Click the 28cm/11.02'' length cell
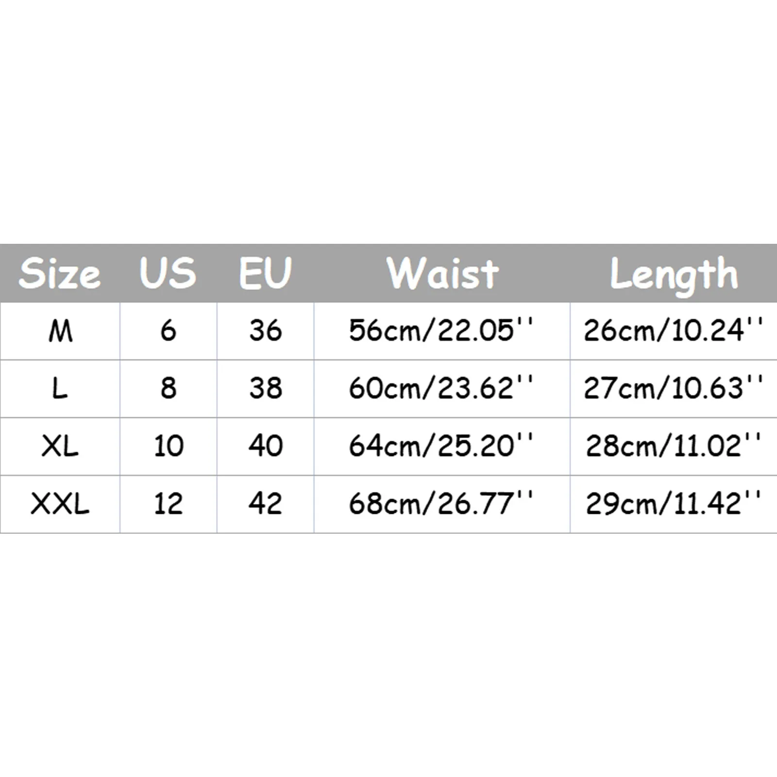777x777 pixels. tap(674, 446)
